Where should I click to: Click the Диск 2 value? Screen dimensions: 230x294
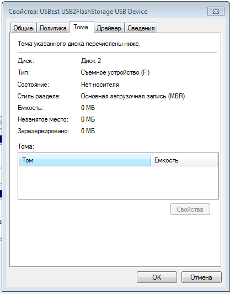(91, 61)
